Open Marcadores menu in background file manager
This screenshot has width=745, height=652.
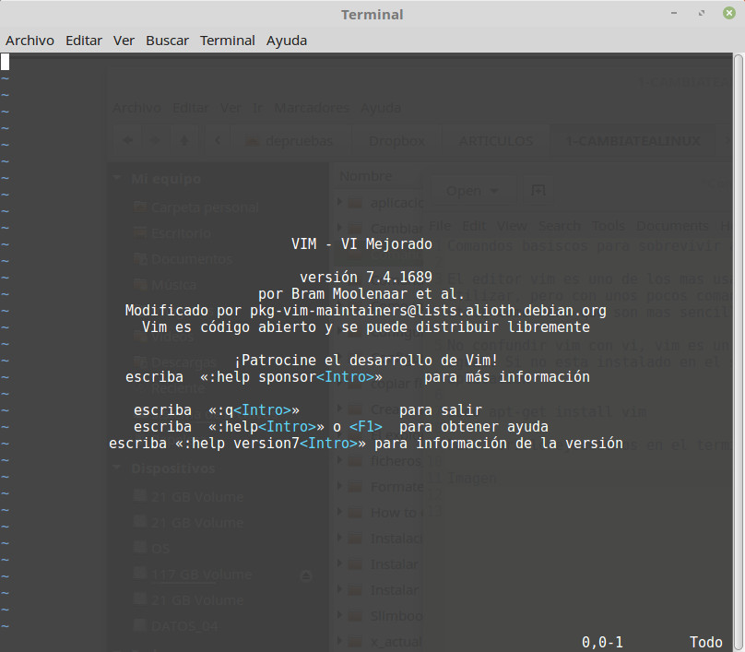[312, 108]
